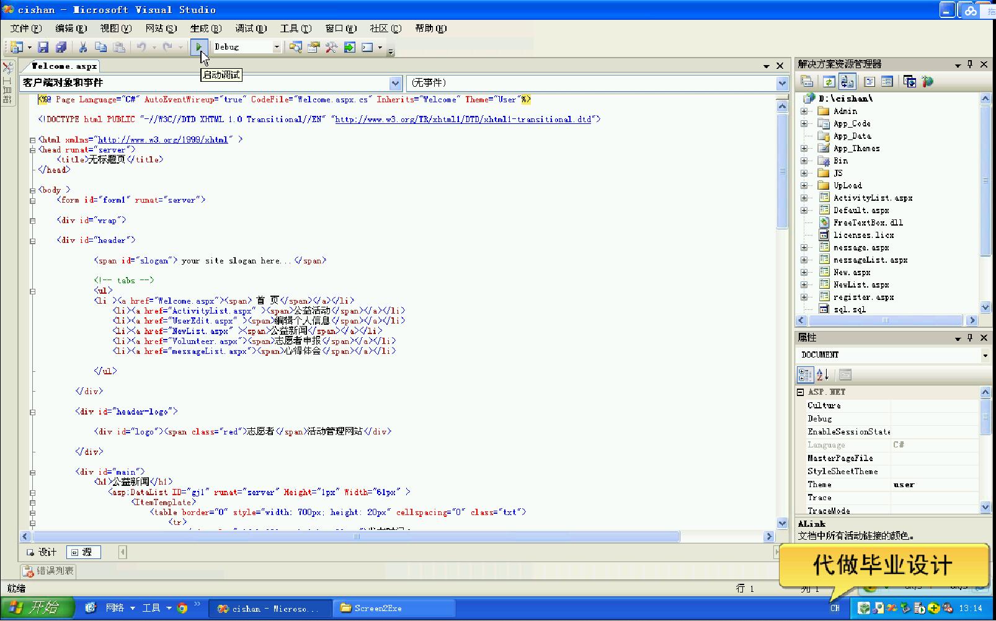Click the w3.org xhtml namespace link
Image resolution: width=996 pixels, height=621 pixels.
[x=163, y=140]
